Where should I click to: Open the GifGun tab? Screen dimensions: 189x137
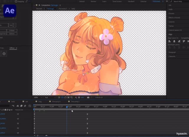(x=12, y=48)
